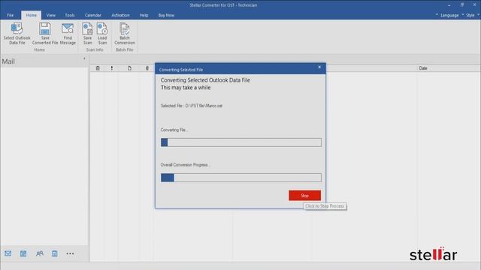Image resolution: width=481 pixels, height=270 pixels.
Task: Open the File menu
Action: [x=10, y=15]
